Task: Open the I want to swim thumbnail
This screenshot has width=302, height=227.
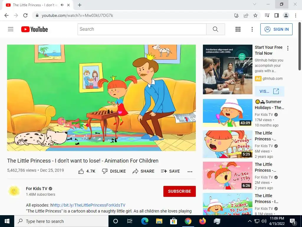Action: pyautogui.click(x=227, y=204)
